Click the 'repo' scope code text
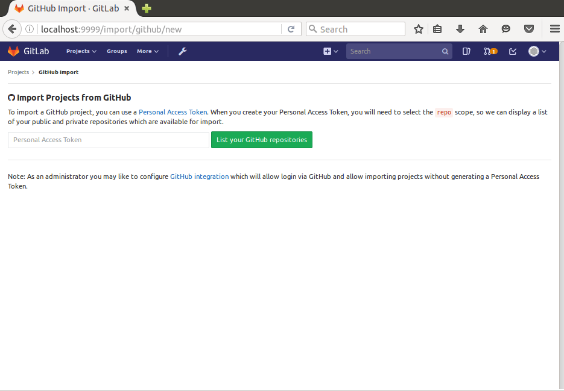 click(444, 112)
